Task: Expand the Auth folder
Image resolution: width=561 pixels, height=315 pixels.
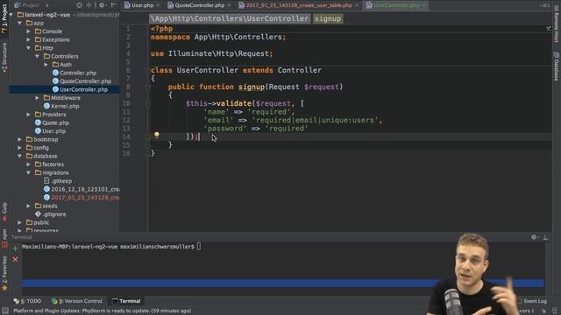Action: point(46,65)
